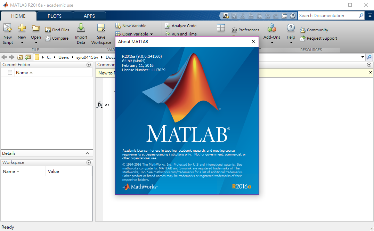374x231 pixels.
Task: Click the search magnifier in Search Documentation
Action: (x=361, y=16)
